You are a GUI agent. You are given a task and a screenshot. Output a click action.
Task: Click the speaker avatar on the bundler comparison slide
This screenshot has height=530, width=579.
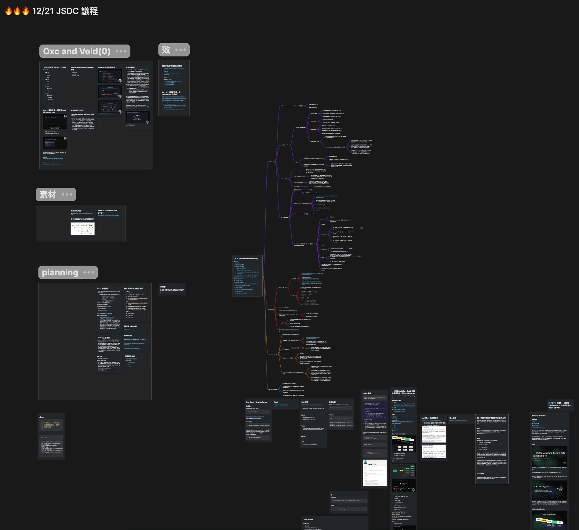(x=120, y=81)
